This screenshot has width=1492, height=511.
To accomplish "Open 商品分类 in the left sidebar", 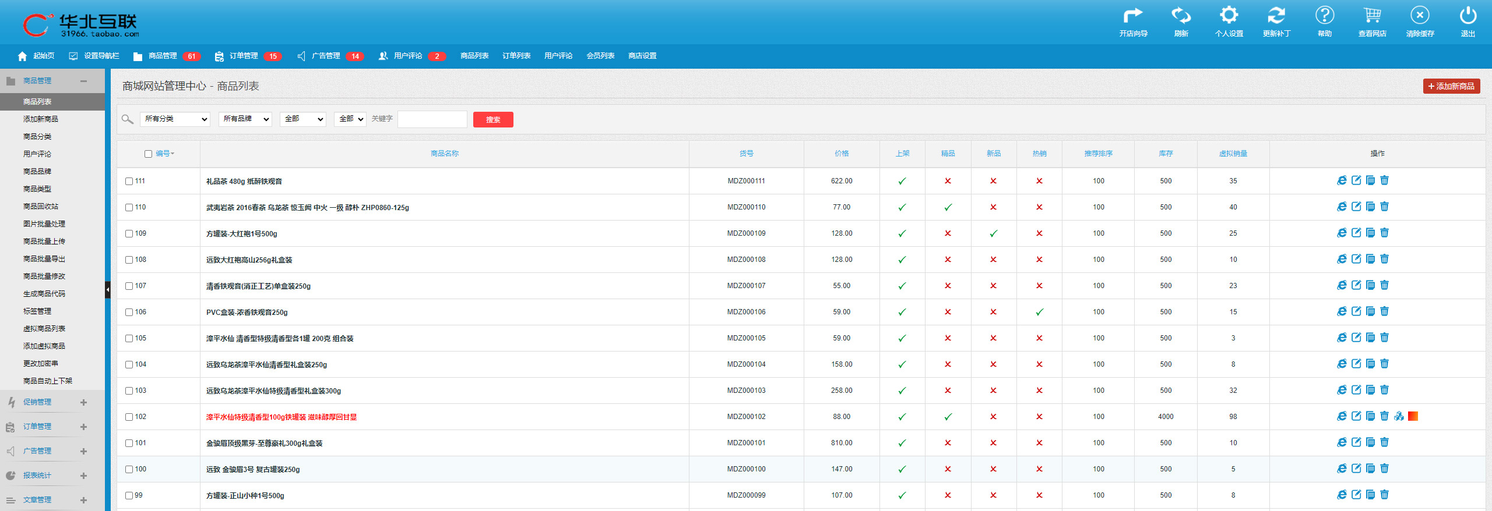I will [37, 136].
